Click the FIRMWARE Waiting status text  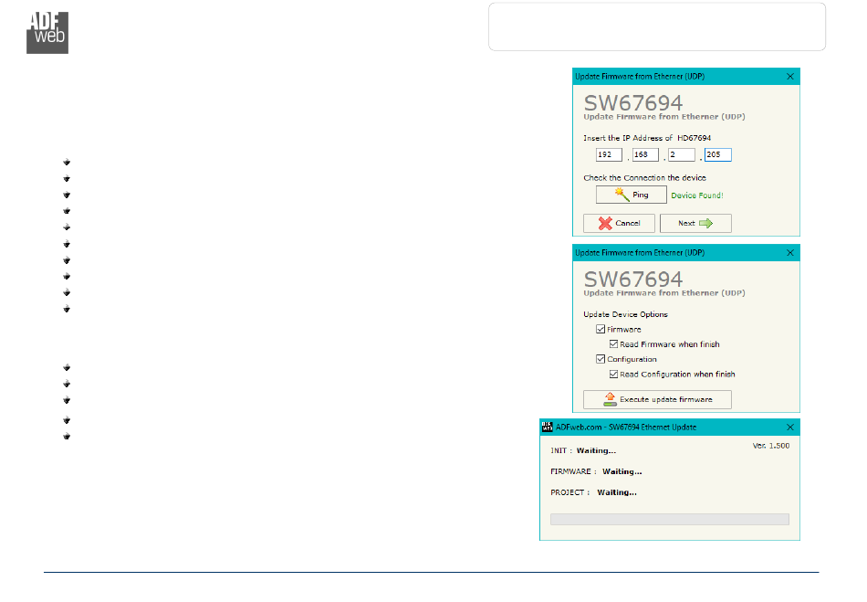tap(596, 471)
